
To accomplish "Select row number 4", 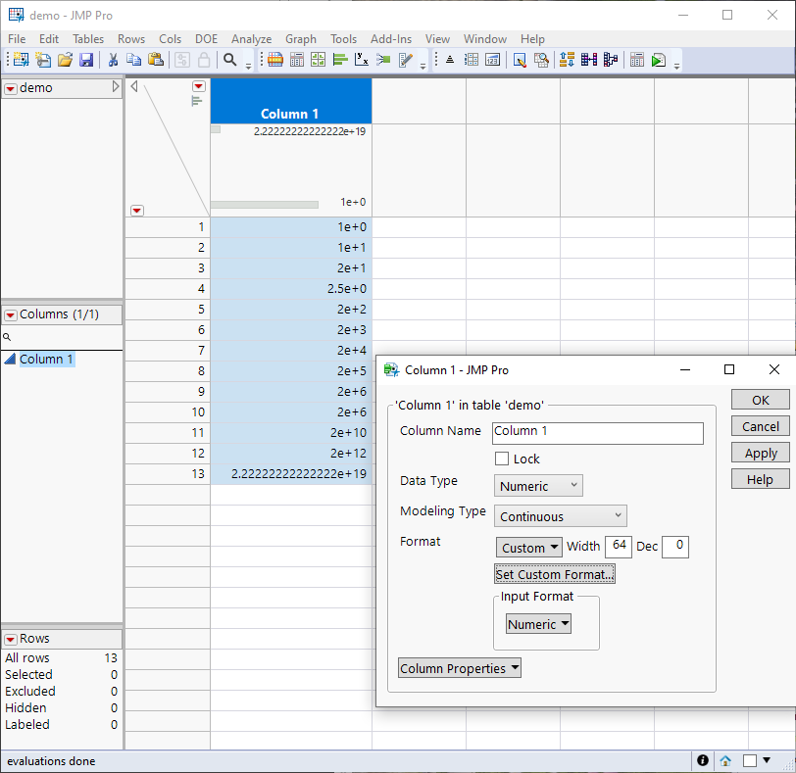I will click(168, 289).
